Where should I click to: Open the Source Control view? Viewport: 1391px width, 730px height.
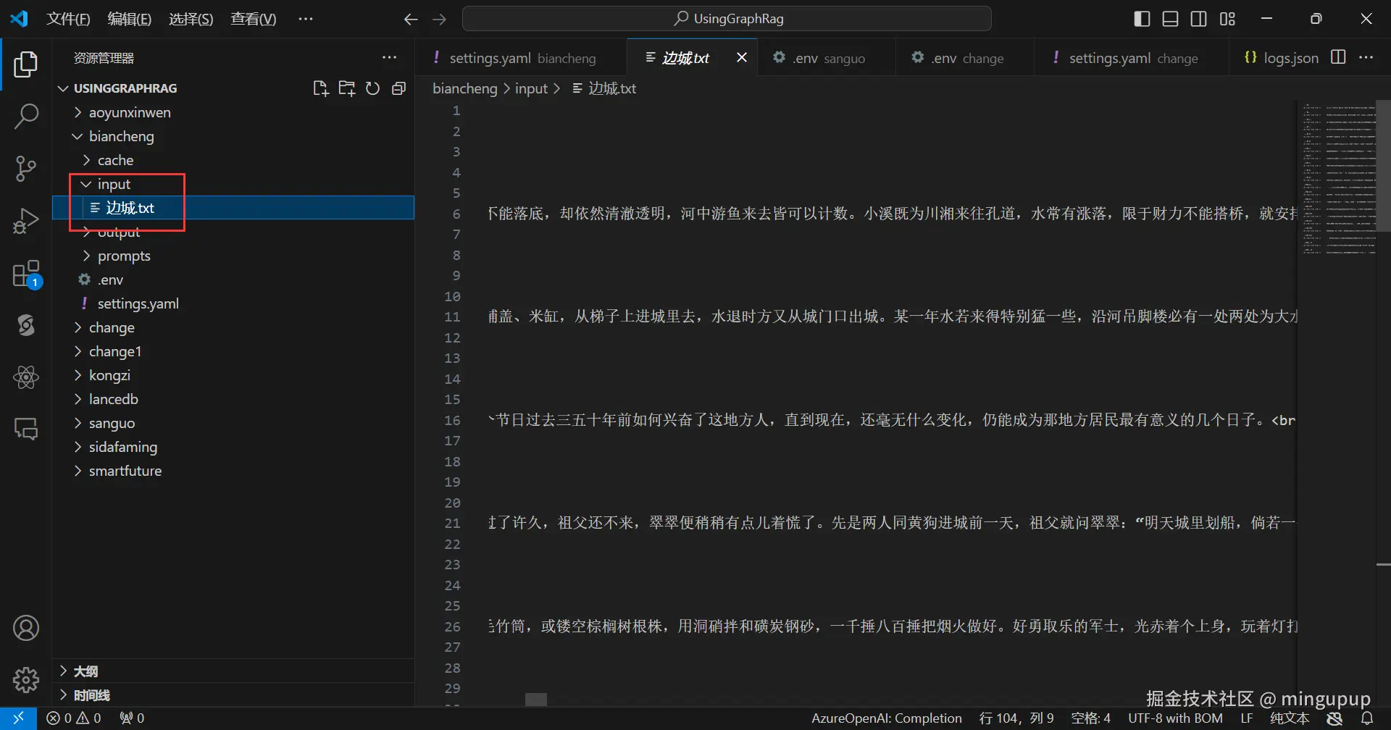pos(26,168)
